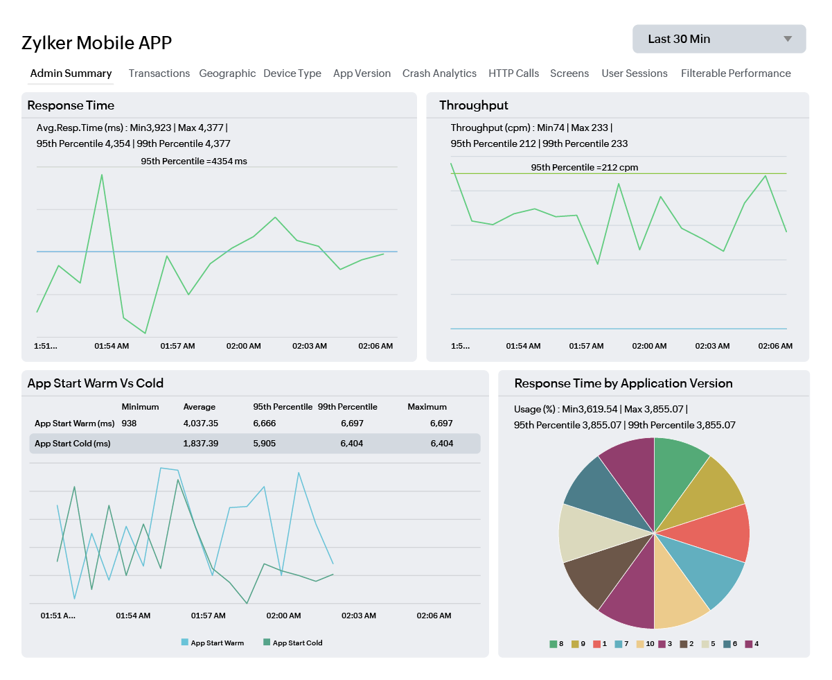This screenshot has width=832, height=680.
Task: Click the dropdown arrow beside Last 30 Min
Action: point(788,39)
